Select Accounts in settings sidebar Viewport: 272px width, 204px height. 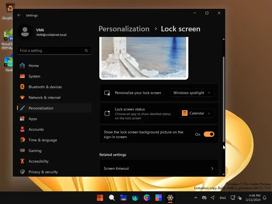tap(54, 129)
